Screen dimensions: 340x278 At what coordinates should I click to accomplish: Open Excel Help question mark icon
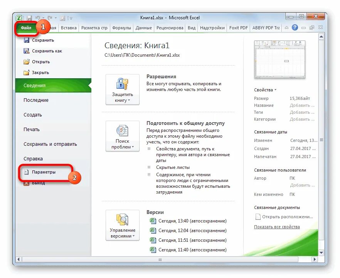pyautogui.click(x=295, y=27)
